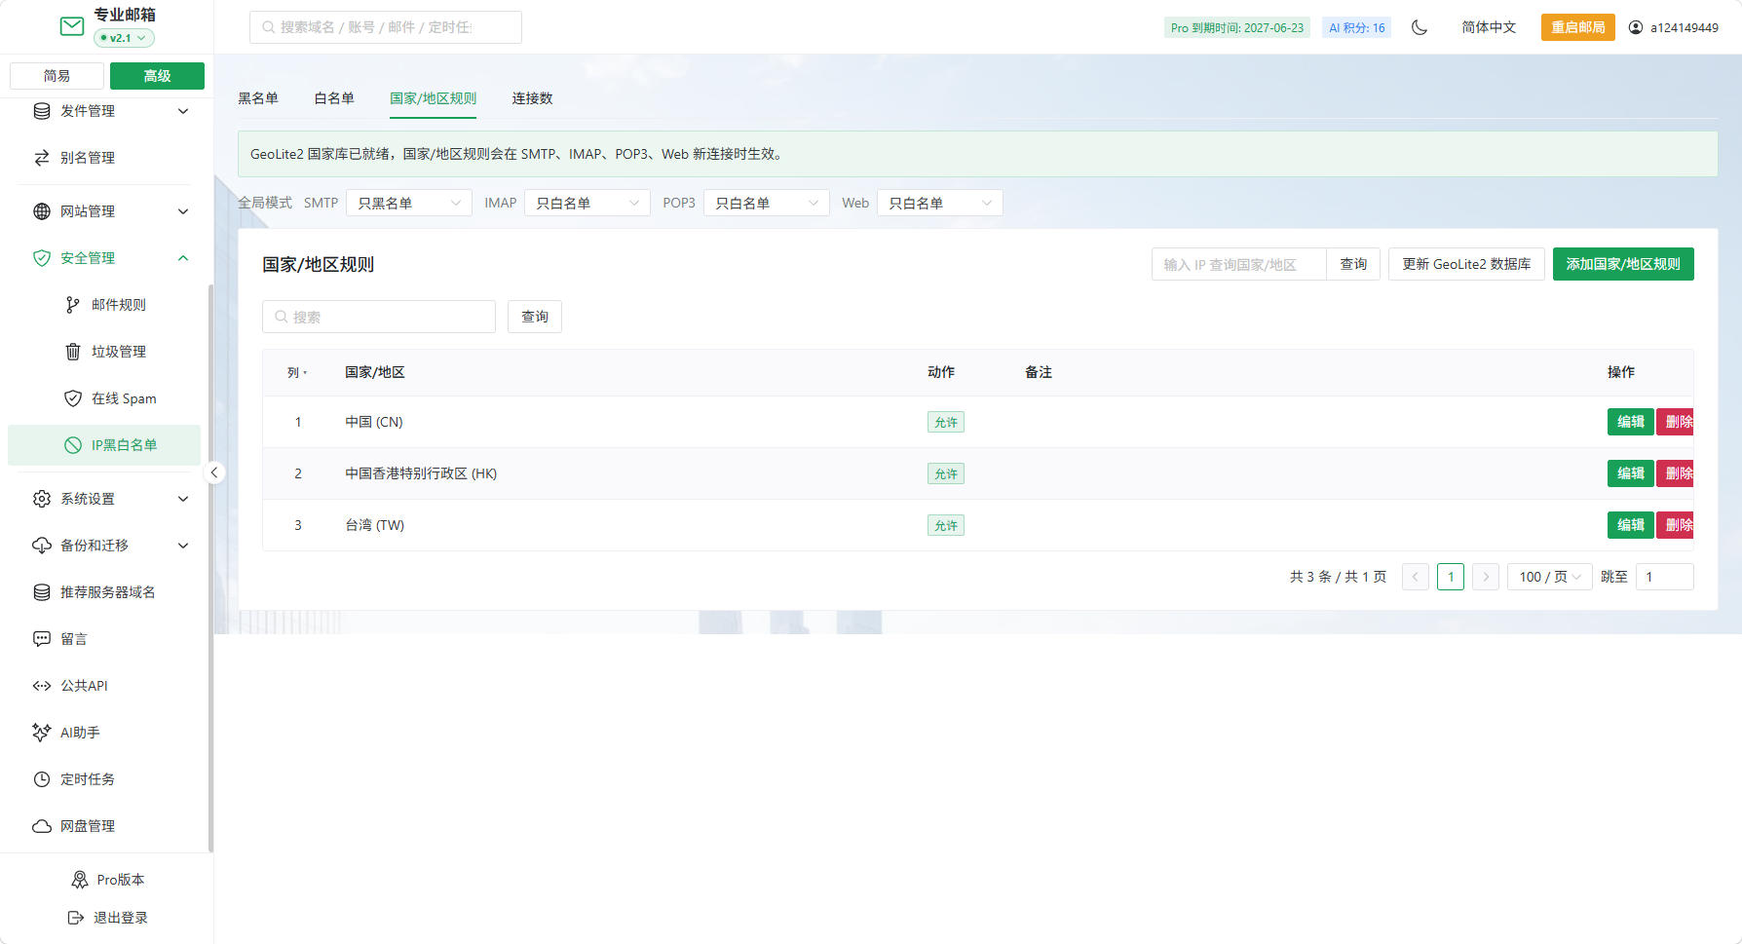Click the 备份和迁移 cloud upload icon

click(x=42, y=546)
